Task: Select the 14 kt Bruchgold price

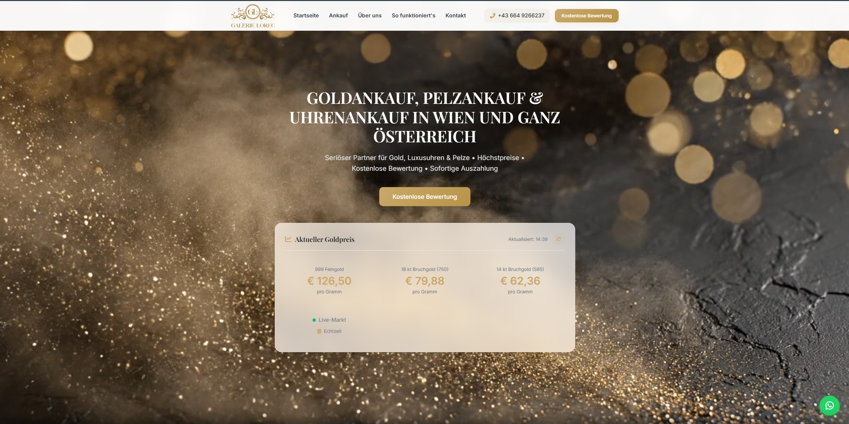Action: coord(520,281)
